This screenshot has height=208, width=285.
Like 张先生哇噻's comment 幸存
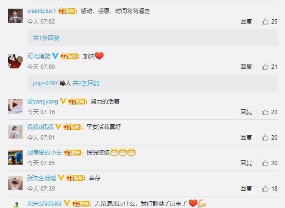tap(265, 189)
